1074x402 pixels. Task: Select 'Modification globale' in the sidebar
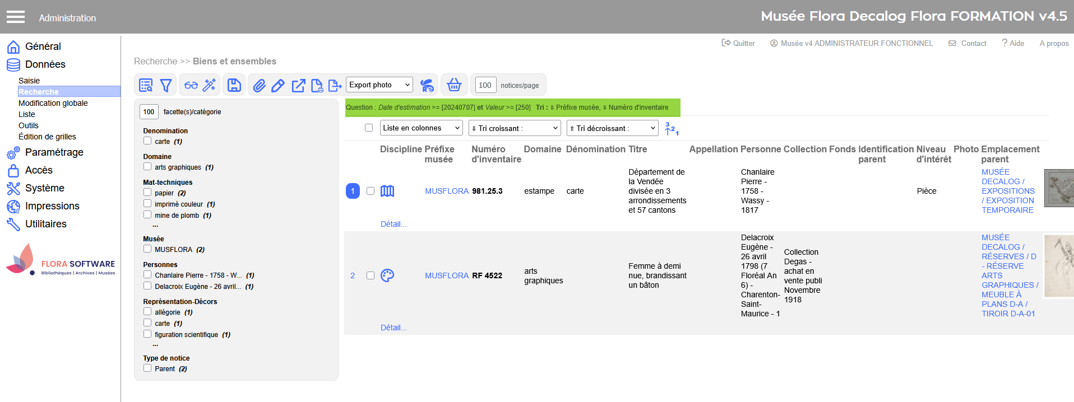[53, 103]
